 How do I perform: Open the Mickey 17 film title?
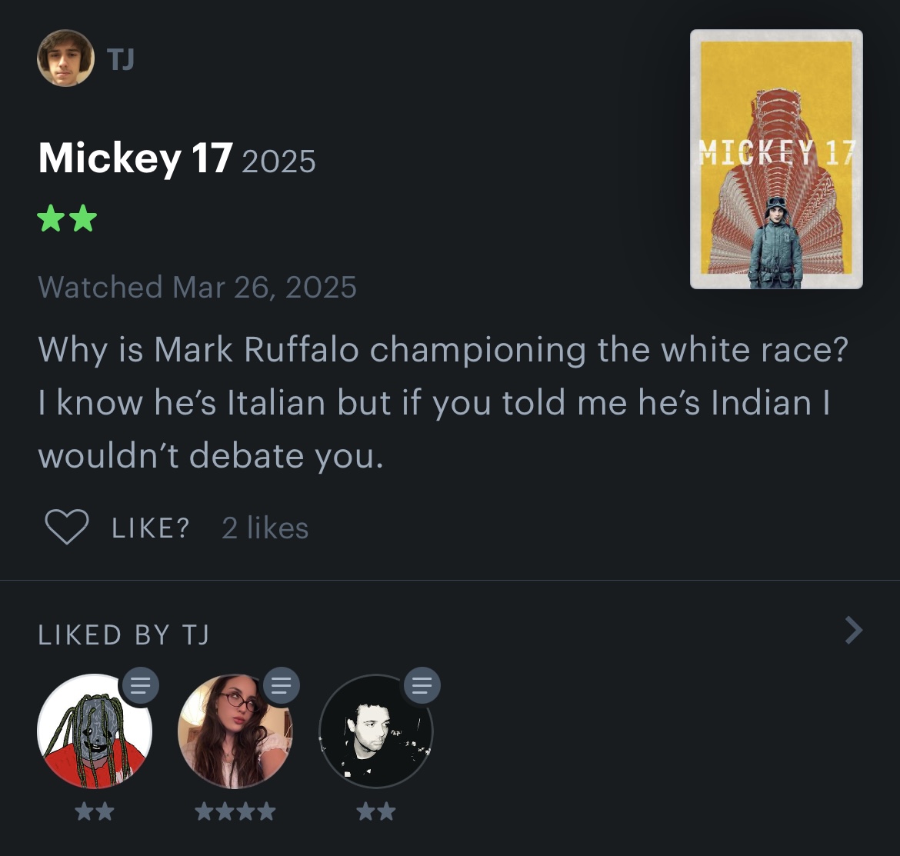pyautogui.click(x=135, y=158)
